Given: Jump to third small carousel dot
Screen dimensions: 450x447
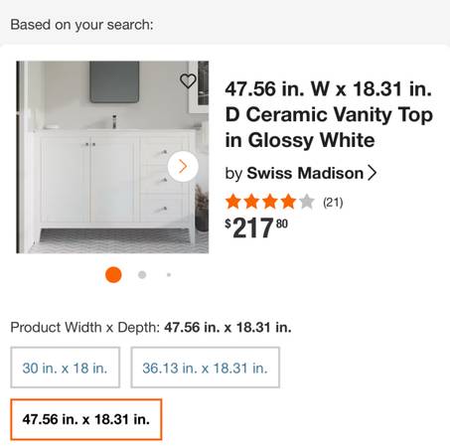Looking at the screenshot, I should [169, 275].
